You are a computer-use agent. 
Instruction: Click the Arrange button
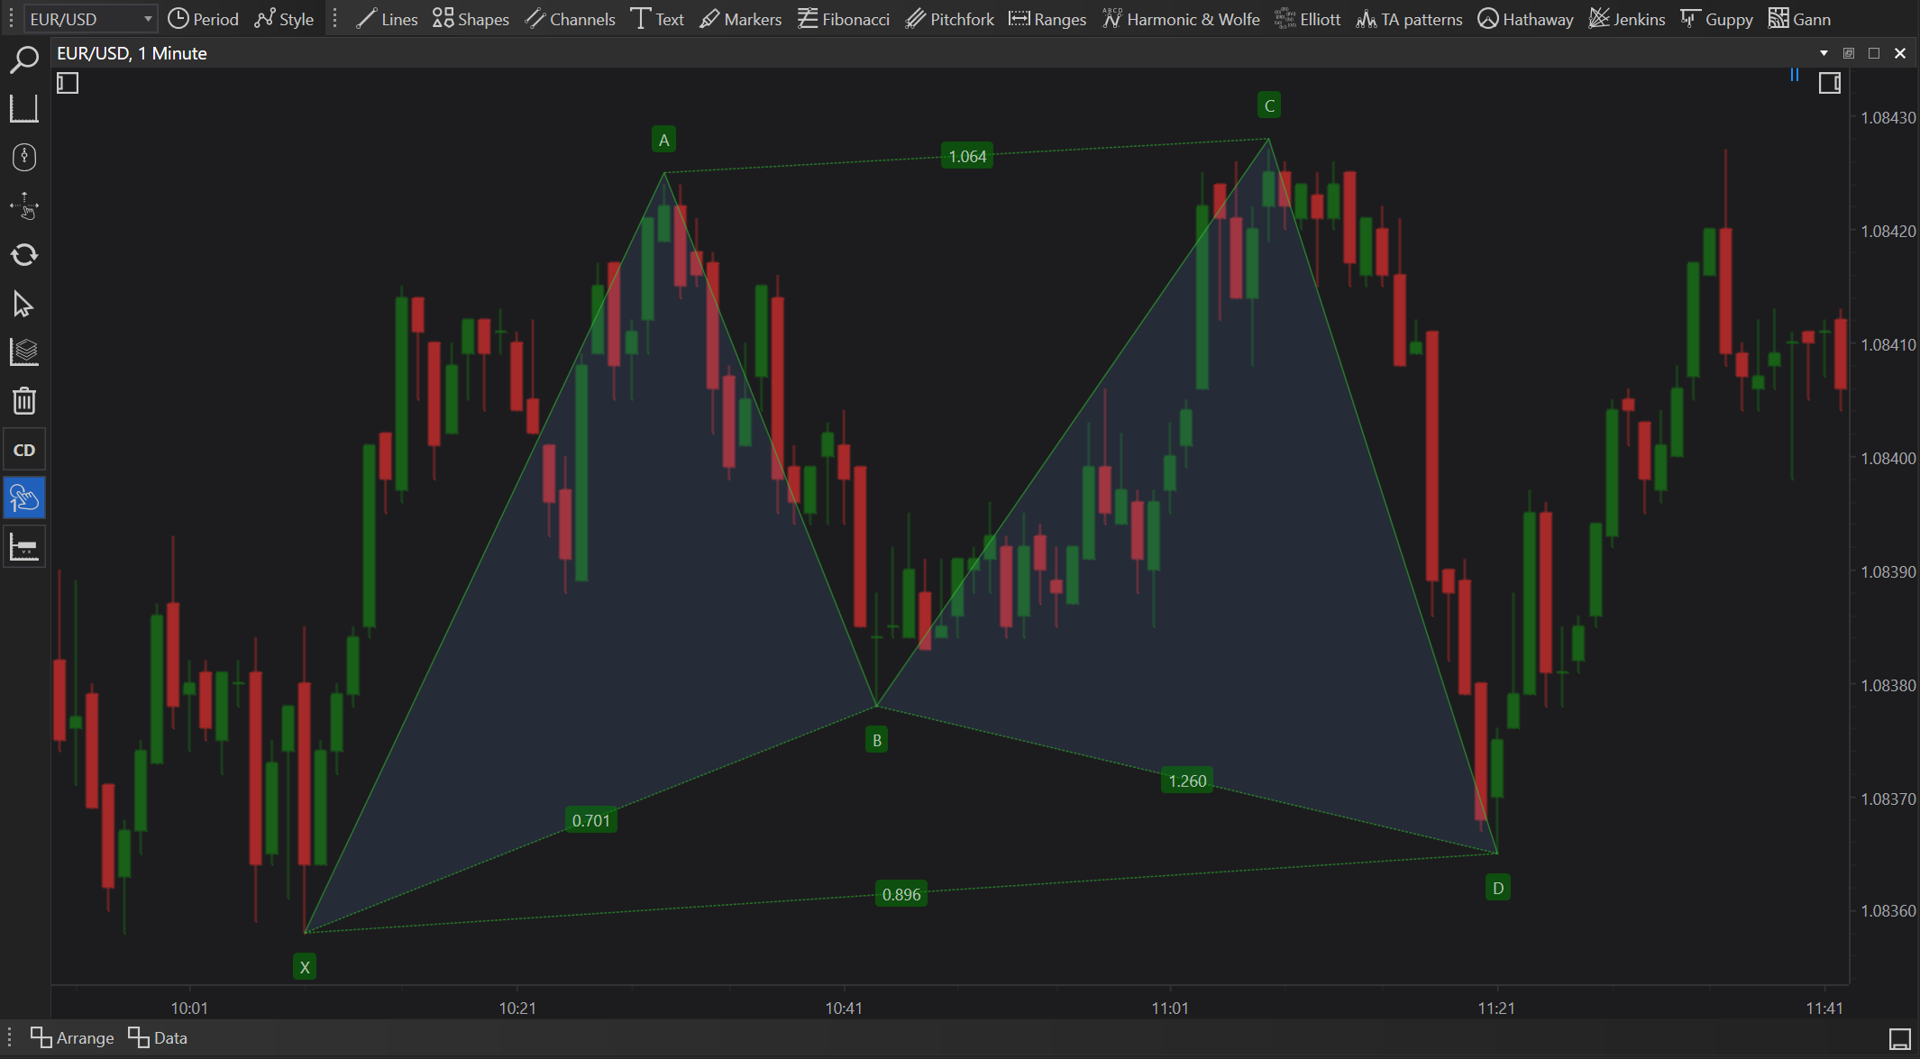72,1037
